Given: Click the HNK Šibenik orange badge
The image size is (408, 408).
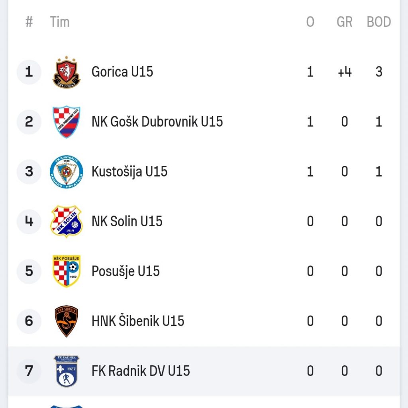Looking at the screenshot, I should click(x=67, y=321).
